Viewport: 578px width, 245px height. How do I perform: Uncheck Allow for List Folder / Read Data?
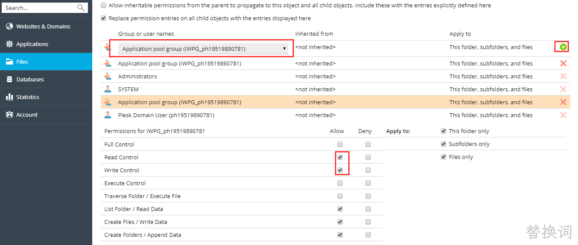pyautogui.click(x=340, y=209)
